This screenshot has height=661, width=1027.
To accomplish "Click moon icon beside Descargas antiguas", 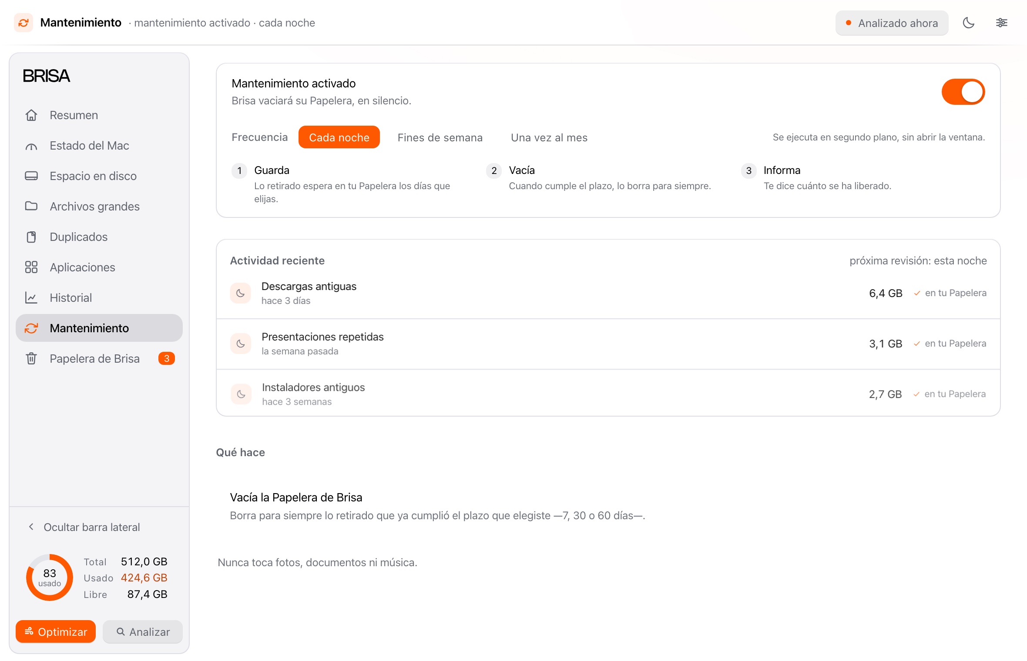I will (x=241, y=294).
